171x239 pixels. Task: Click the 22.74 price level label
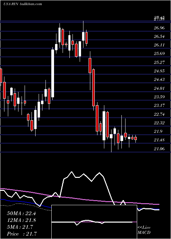[159, 114]
